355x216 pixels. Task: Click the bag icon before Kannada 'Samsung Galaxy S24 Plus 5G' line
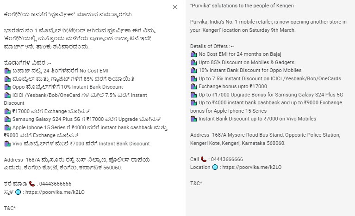coord(7,119)
